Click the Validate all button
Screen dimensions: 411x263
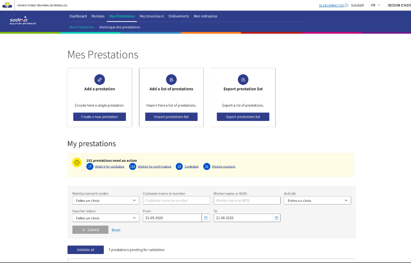(x=85, y=250)
